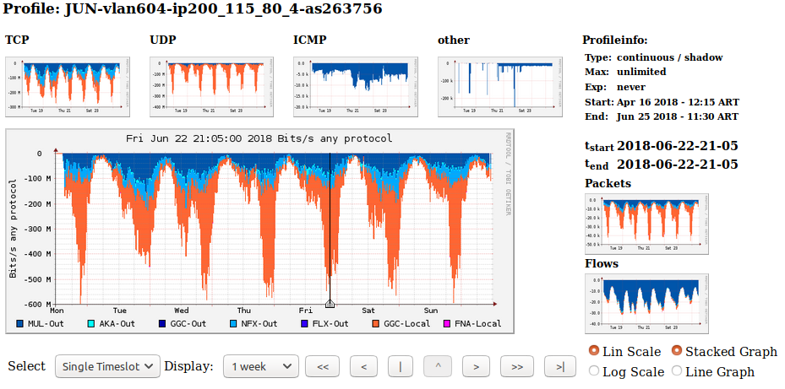Open the 1 week display dropdown
The width and height of the screenshot is (785, 389).
tap(261, 366)
